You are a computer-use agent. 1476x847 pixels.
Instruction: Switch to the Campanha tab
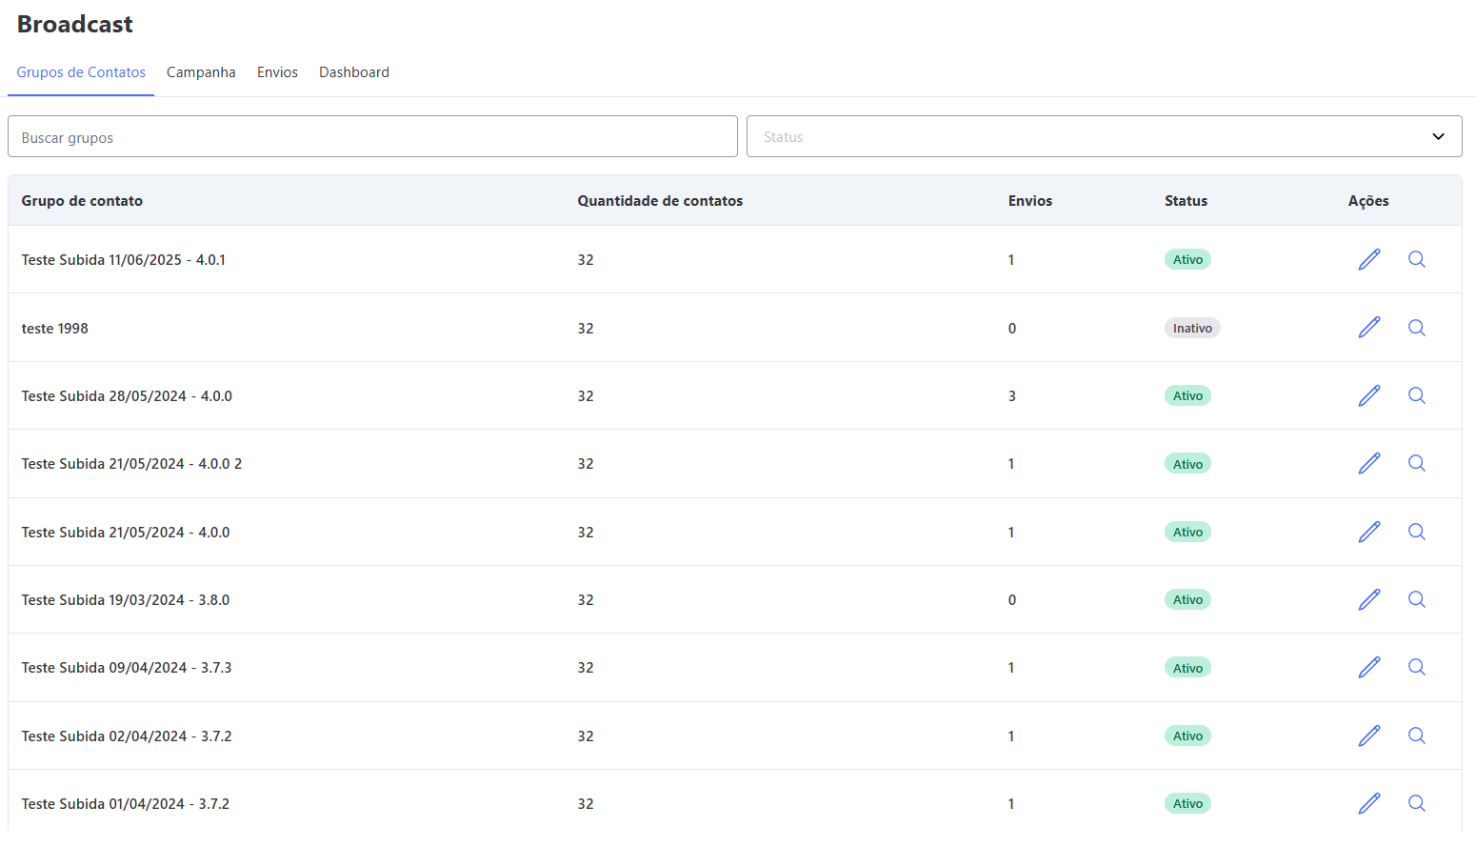[201, 72]
